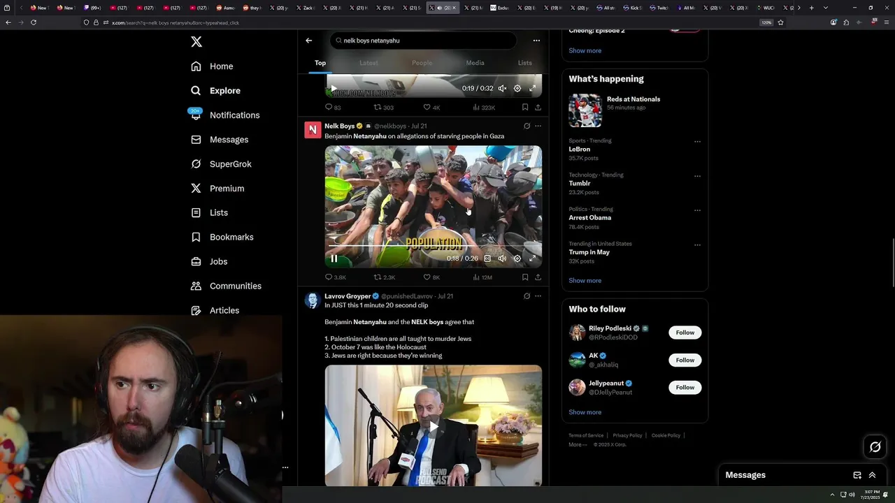
Task: Open SuperGrok in sidebar
Action: click(221, 164)
